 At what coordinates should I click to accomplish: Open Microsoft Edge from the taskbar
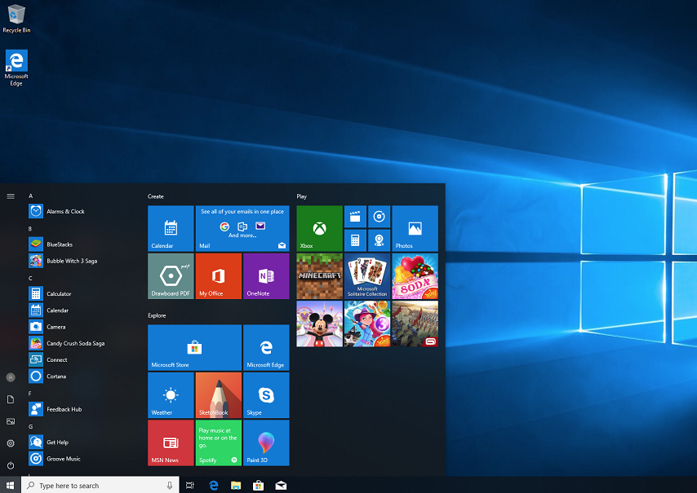(213, 485)
